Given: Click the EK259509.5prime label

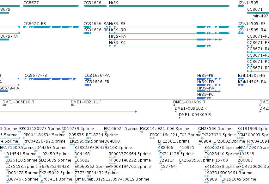Looking at the screenshot, I should [x=87, y=141].
